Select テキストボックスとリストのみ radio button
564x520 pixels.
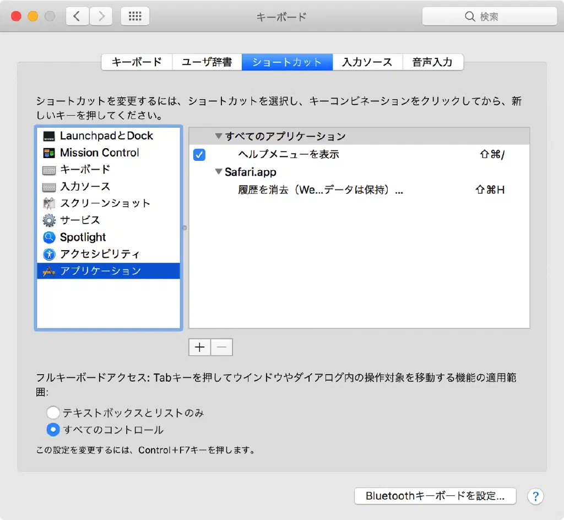pos(53,413)
